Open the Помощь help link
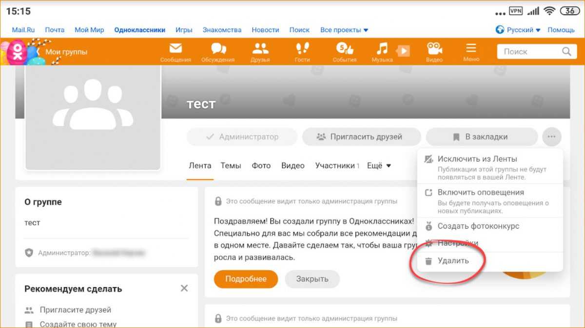 point(561,30)
